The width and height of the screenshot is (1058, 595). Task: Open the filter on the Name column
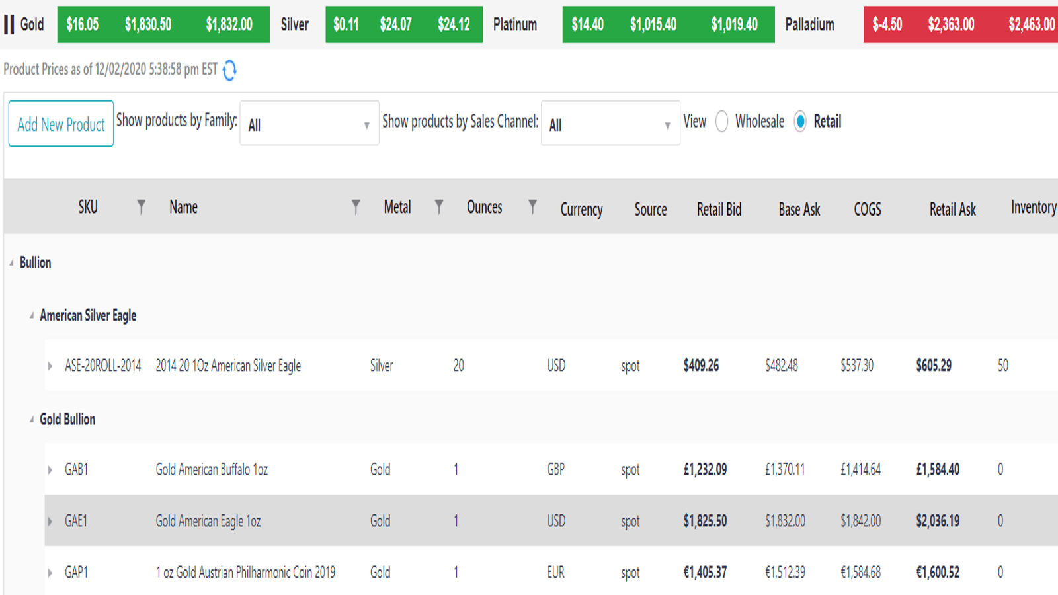click(x=356, y=206)
